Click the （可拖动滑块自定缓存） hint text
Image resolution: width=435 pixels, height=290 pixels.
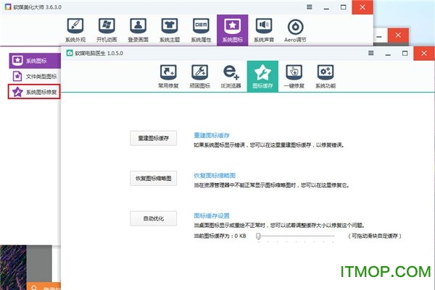coord(375,236)
